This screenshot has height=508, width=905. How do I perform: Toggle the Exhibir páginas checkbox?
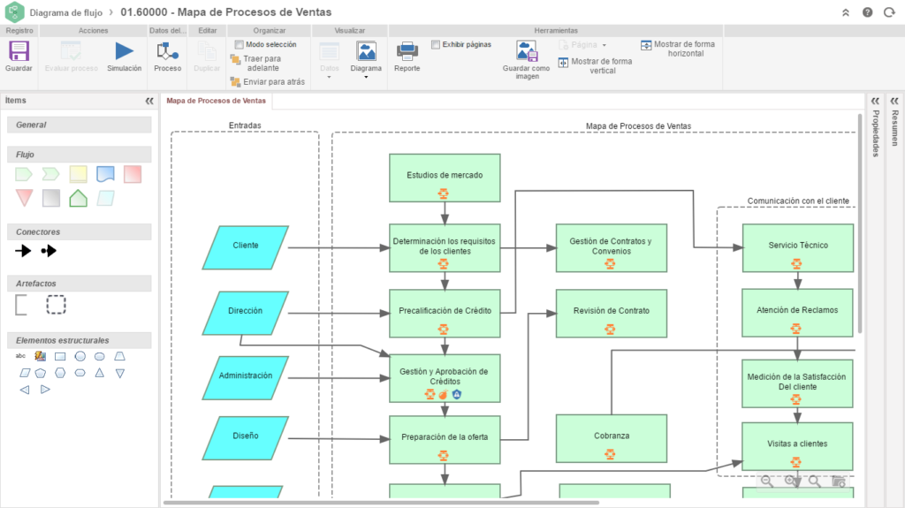coord(436,44)
